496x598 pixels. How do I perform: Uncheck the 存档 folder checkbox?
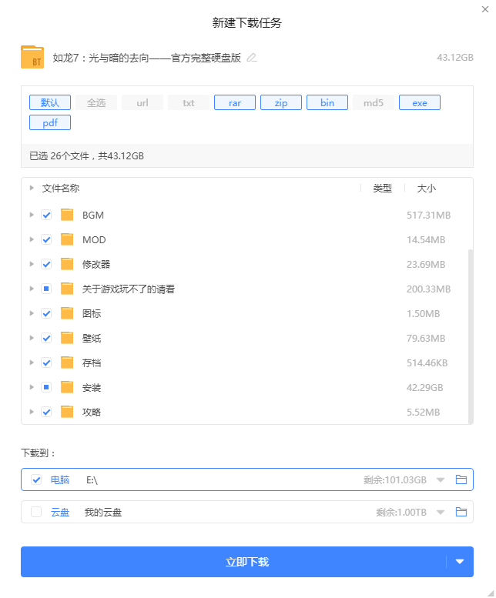[x=46, y=362]
